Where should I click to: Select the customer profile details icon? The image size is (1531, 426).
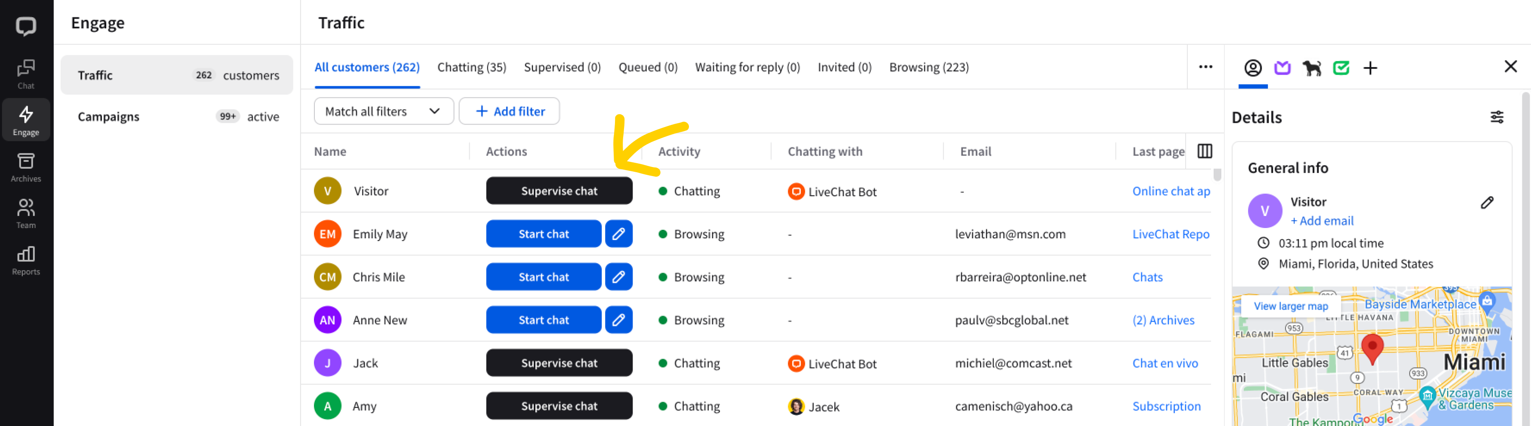[x=1252, y=68]
